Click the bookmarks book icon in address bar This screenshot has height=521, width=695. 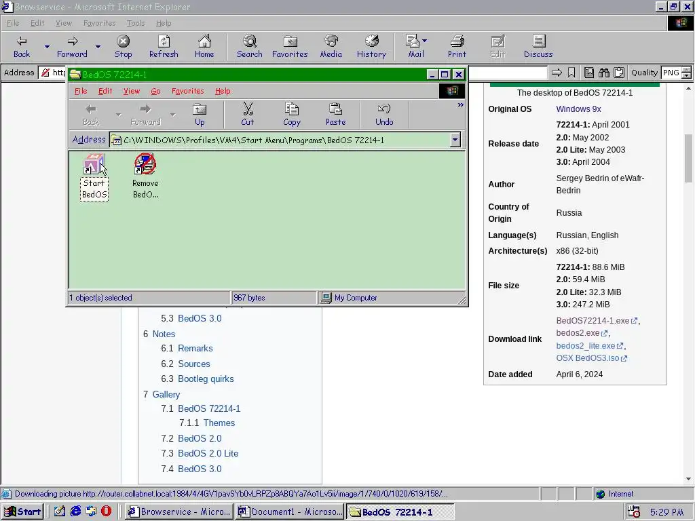pos(589,73)
